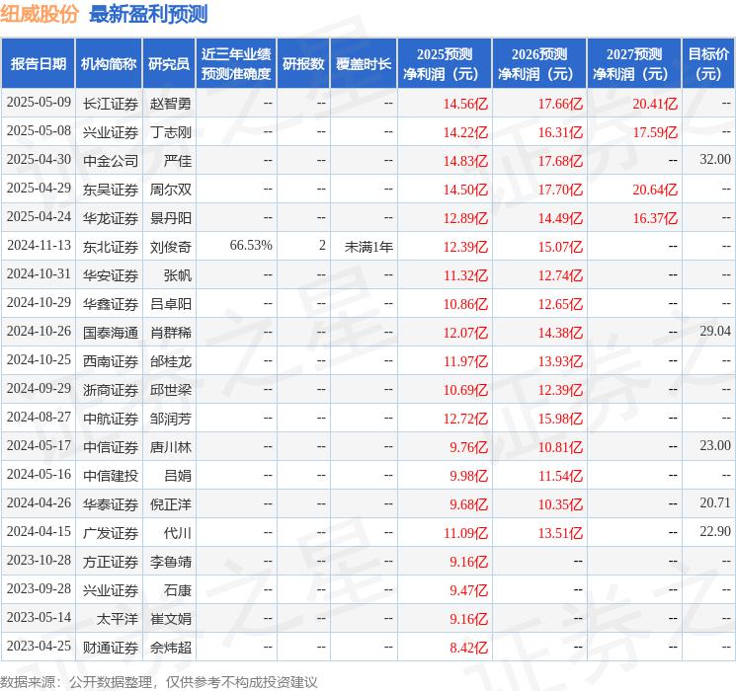
Task: Click the 国泰海通 institution cell
Action: pyautogui.click(x=111, y=332)
